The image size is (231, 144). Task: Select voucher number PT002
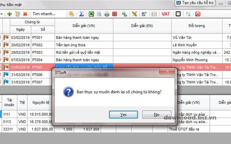(43, 45)
